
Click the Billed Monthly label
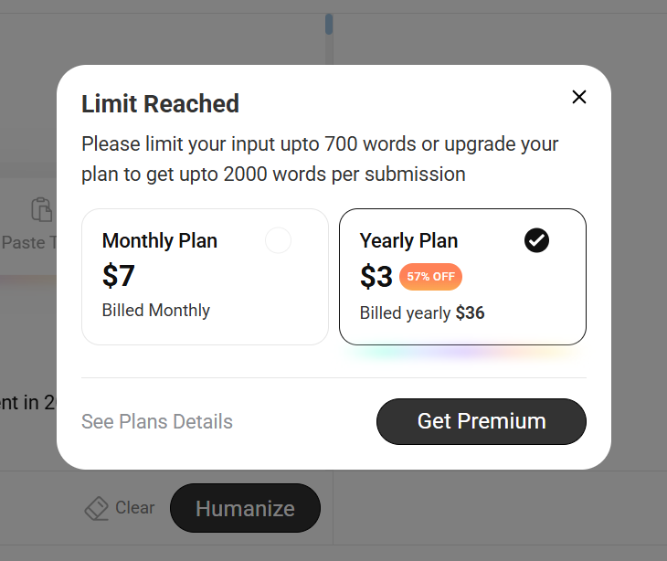tap(156, 310)
